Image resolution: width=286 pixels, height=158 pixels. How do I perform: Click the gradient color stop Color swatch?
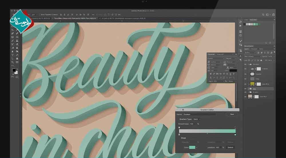click(x=192, y=147)
